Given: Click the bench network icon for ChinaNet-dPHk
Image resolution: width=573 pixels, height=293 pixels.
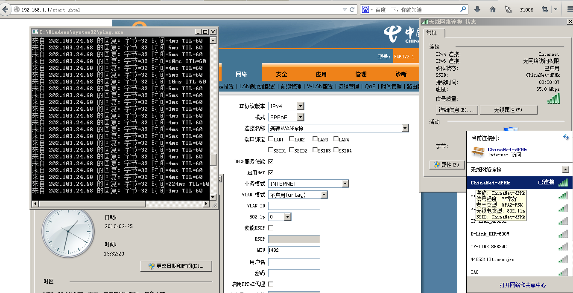Looking at the screenshot, I should [478, 152].
